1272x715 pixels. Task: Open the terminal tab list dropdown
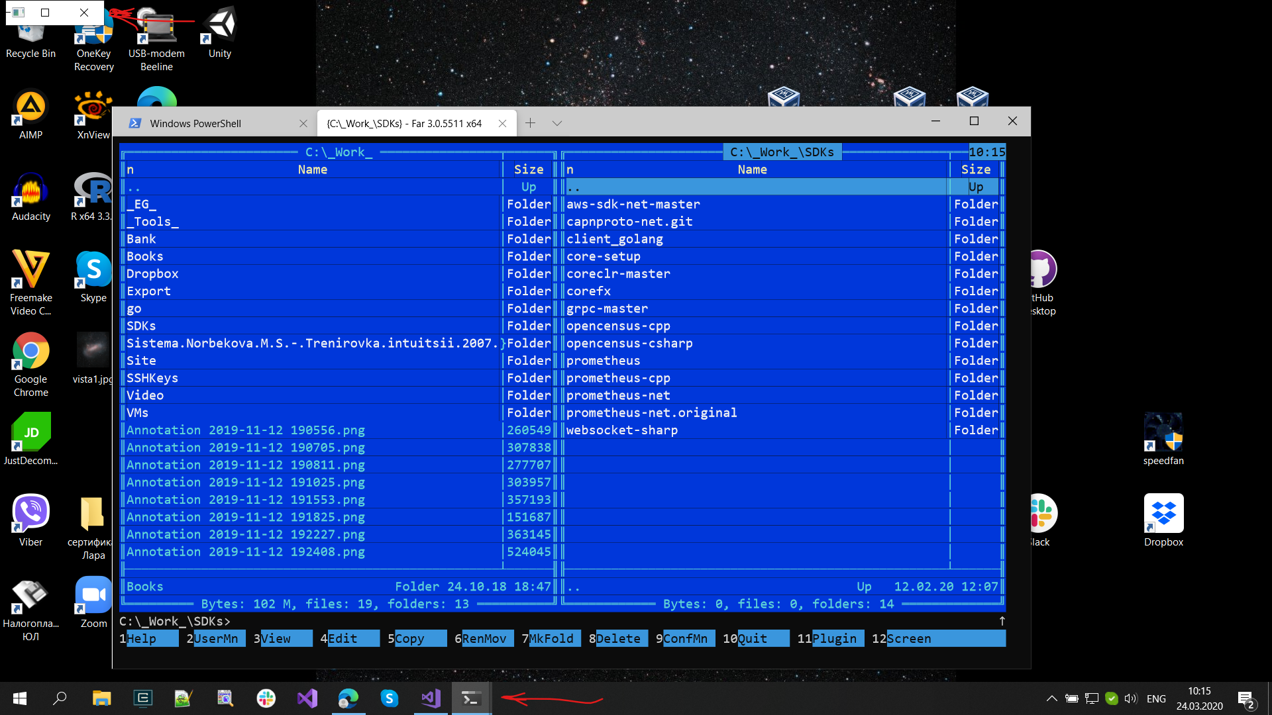click(x=557, y=123)
